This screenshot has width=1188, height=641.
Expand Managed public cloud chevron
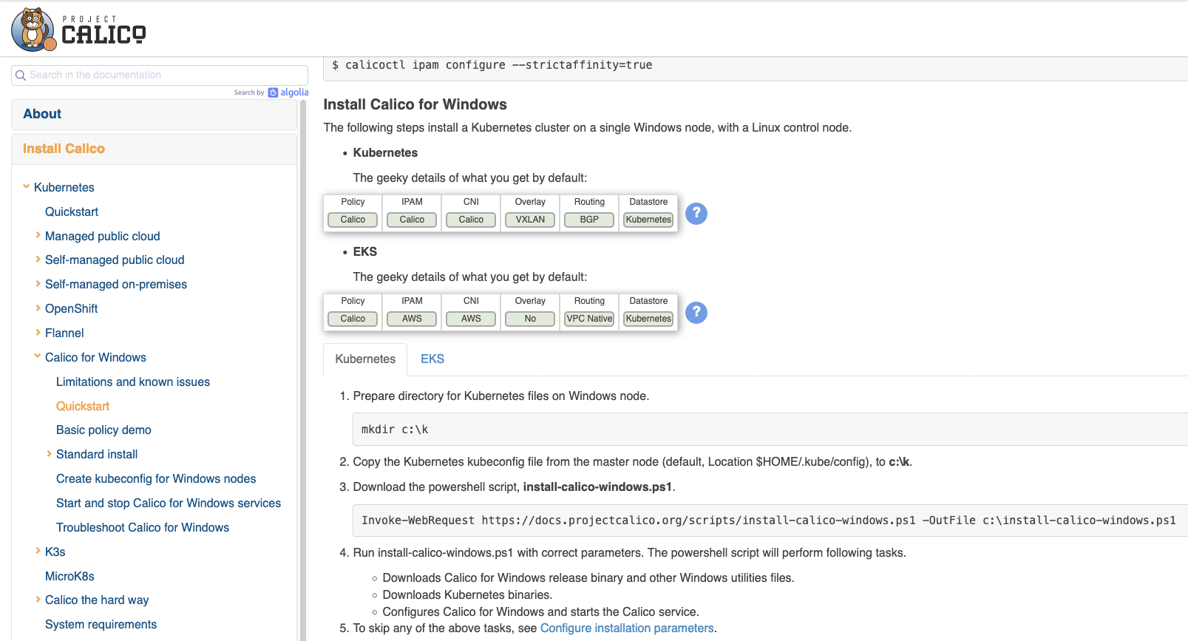(x=38, y=235)
